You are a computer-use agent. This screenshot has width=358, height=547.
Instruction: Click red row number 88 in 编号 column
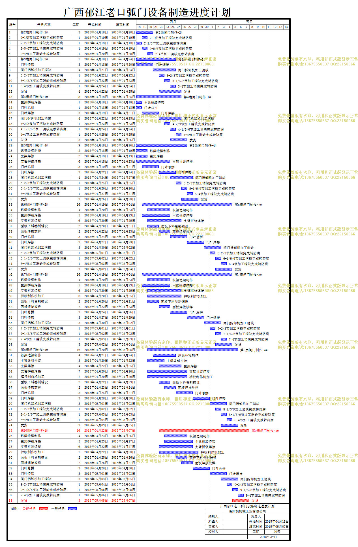coord(10,501)
